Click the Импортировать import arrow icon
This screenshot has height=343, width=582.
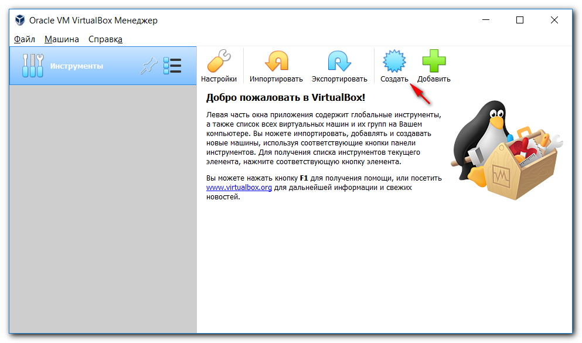(277, 61)
